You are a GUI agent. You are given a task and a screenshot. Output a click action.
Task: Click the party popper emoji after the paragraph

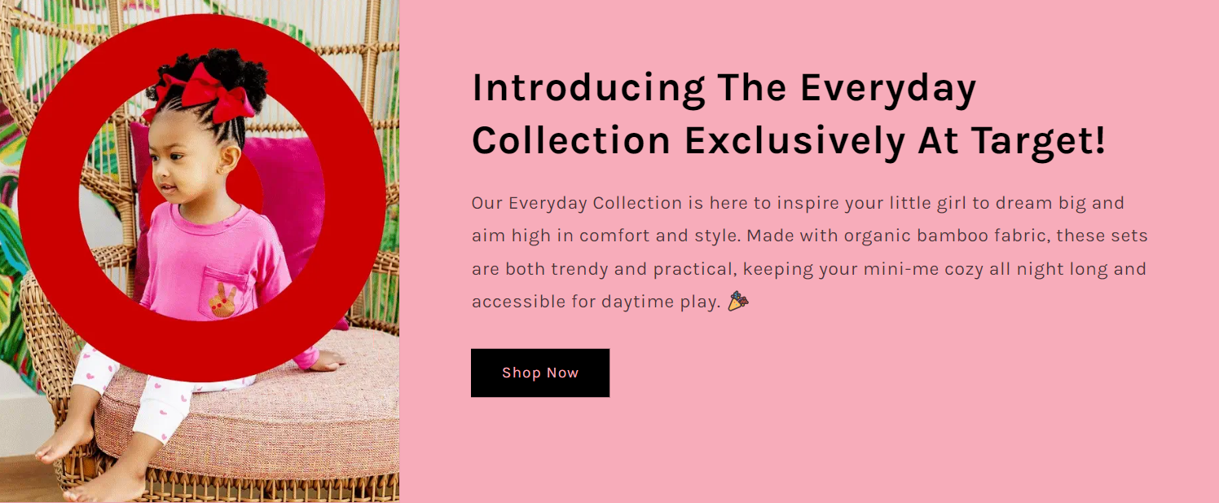(x=738, y=302)
